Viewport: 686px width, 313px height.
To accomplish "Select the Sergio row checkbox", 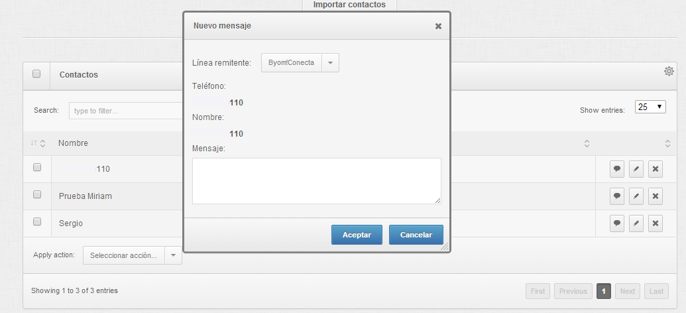I will pyautogui.click(x=37, y=221).
